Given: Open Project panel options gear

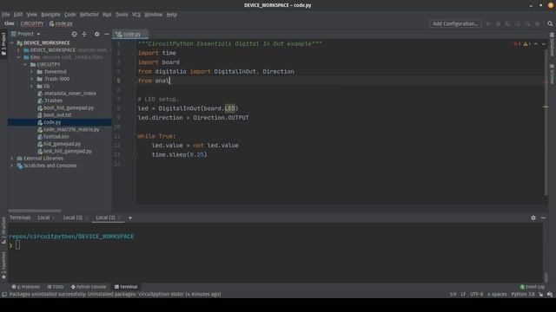Looking at the screenshot, I should (x=96, y=34).
